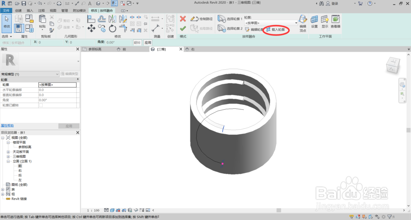
Task: Click the Open folder icon in quick access toolbar
Action: 17,3
